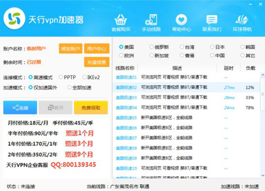The image size is (265, 191).
Task: Click the 33% load value
Action: [250, 98]
